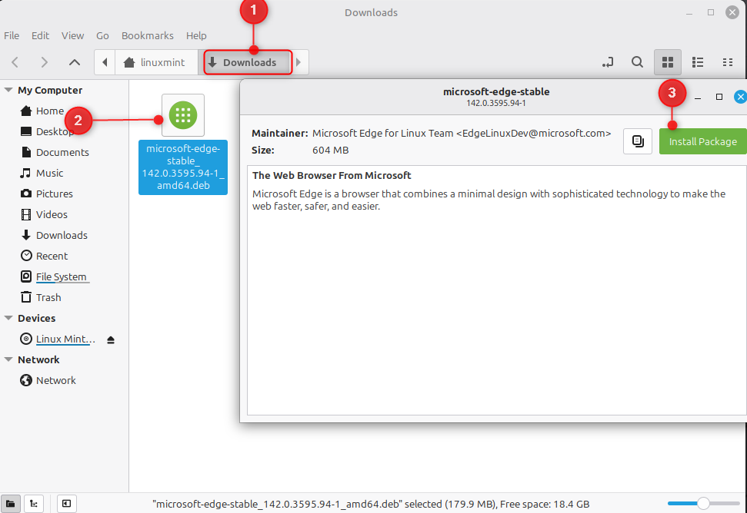
Task: Eject the Linux Mint device
Action: pyautogui.click(x=110, y=339)
